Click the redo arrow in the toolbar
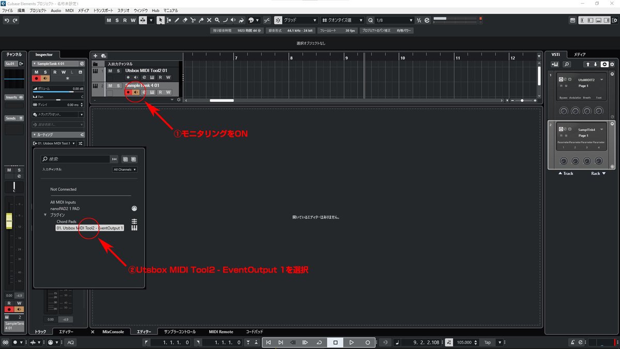 pyautogui.click(x=15, y=20)
